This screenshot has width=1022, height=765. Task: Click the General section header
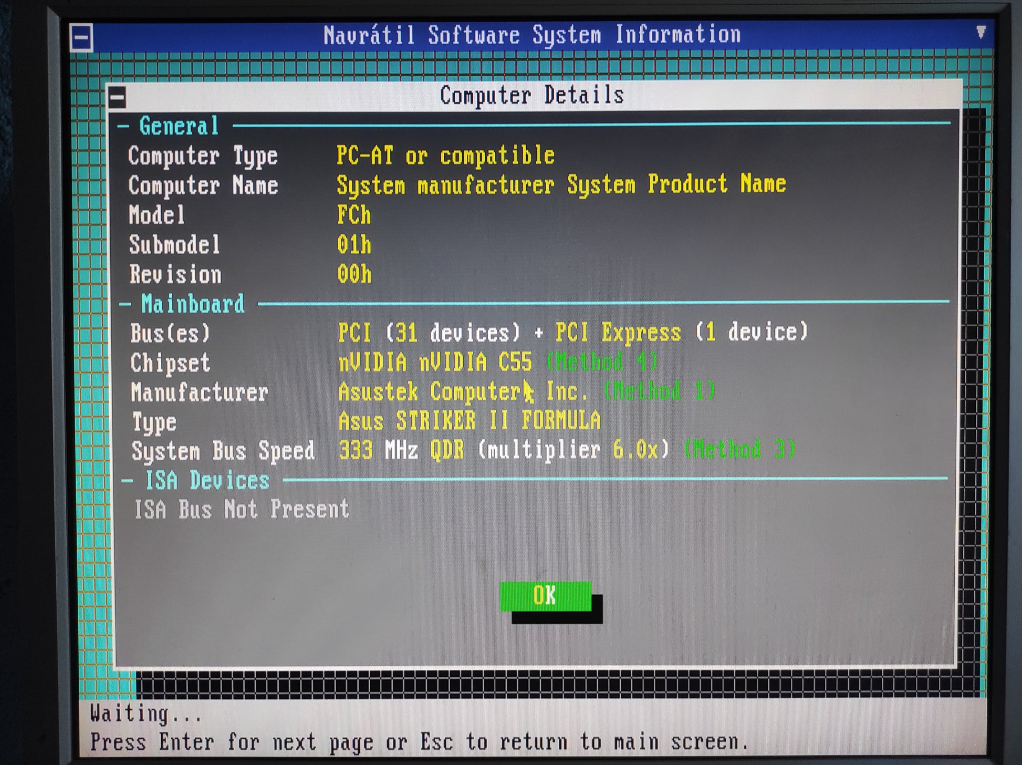tap(179, 126)
